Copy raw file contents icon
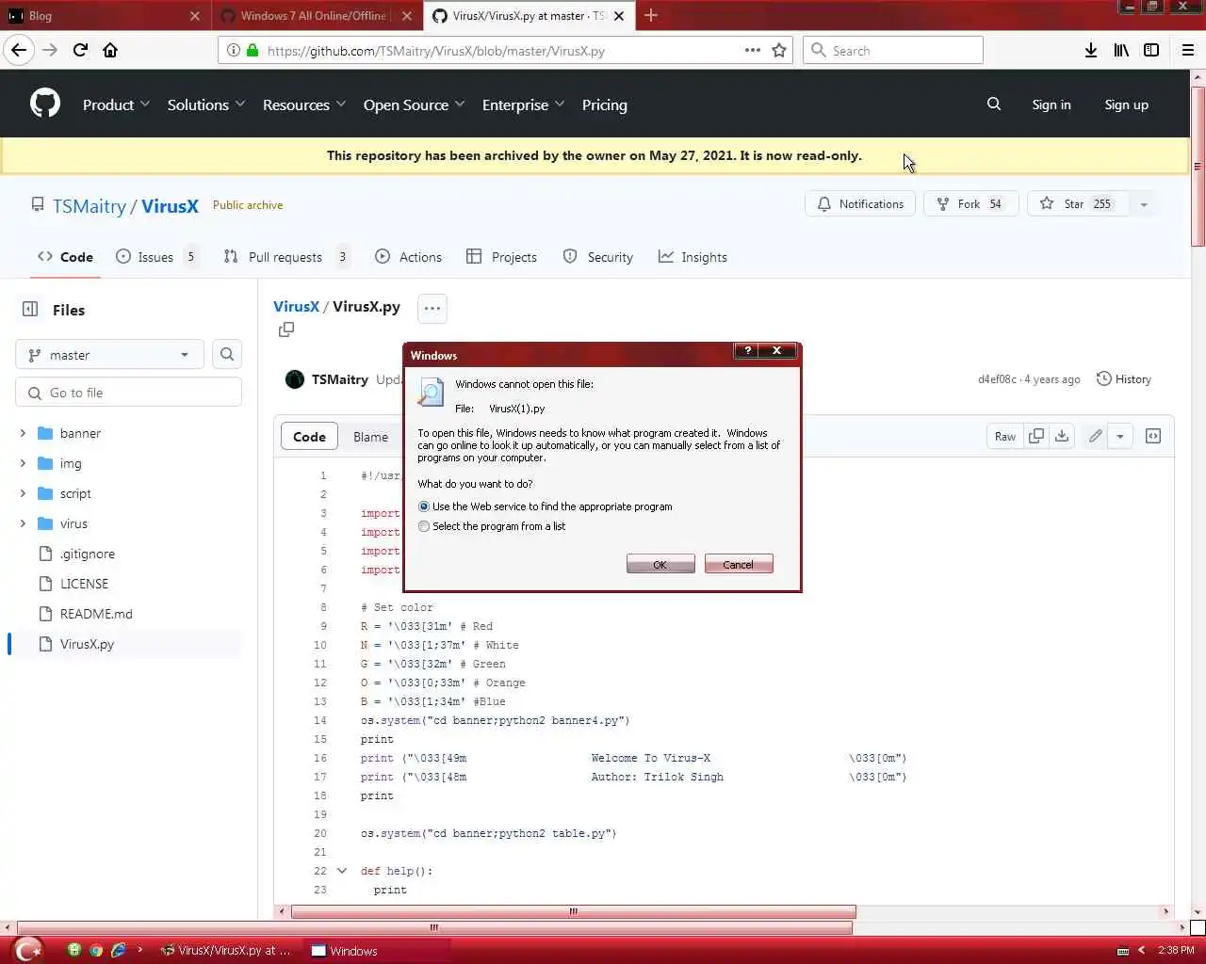The image size is (1206, 964). pos(1036,436)
